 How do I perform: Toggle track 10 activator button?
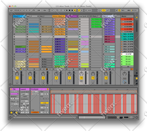[x=81, y=78]
